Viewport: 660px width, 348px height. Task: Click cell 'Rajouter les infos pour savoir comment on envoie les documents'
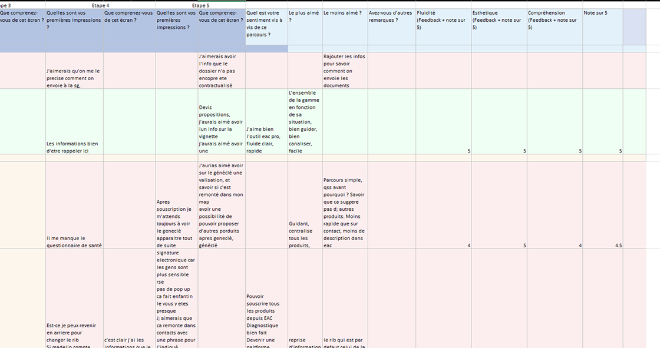pos(345,71)
